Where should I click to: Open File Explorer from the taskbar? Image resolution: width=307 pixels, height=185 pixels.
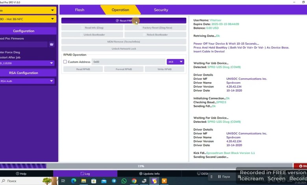click(x=83, y=181)
